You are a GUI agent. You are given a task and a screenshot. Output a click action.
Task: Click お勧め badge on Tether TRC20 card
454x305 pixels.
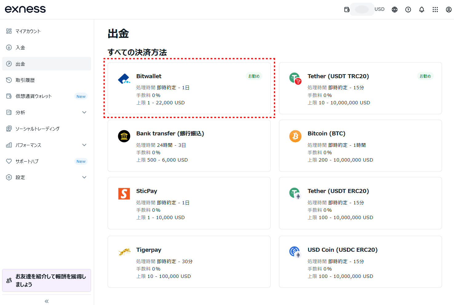425,76
